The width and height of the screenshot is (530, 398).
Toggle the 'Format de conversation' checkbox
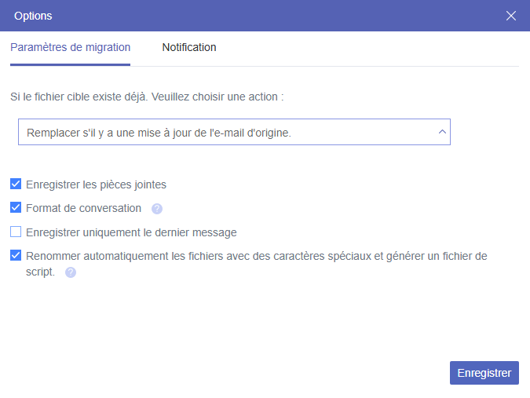coord(16,208)
